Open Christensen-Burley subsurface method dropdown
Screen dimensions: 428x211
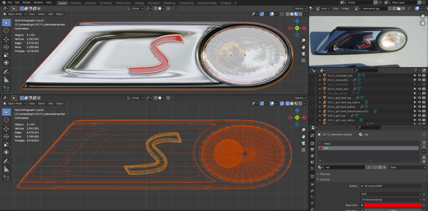pos(391,200)
